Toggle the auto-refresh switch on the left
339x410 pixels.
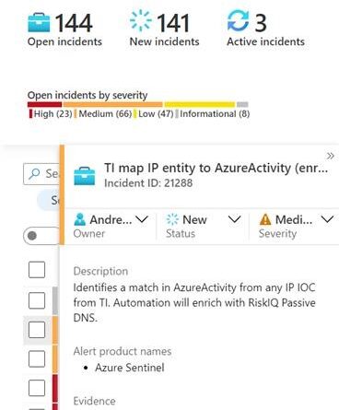pos(41,236)
